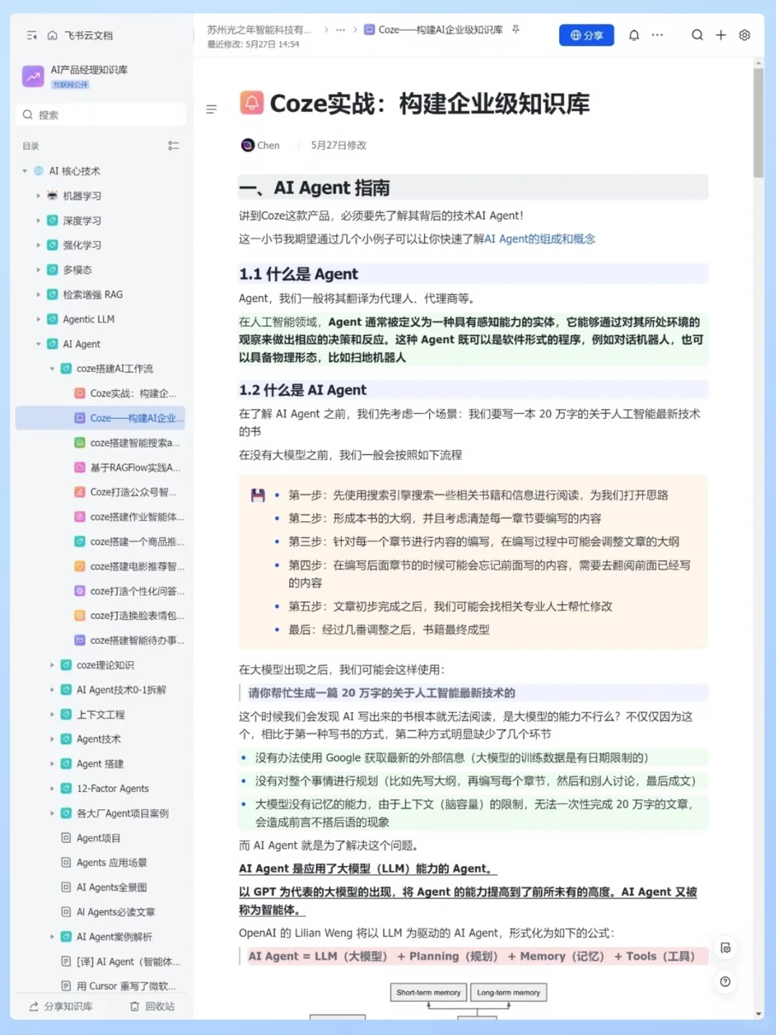Collapse the sidebar with the top-left toggle icon
The image size is (776, 1035).
coord(32,35)
